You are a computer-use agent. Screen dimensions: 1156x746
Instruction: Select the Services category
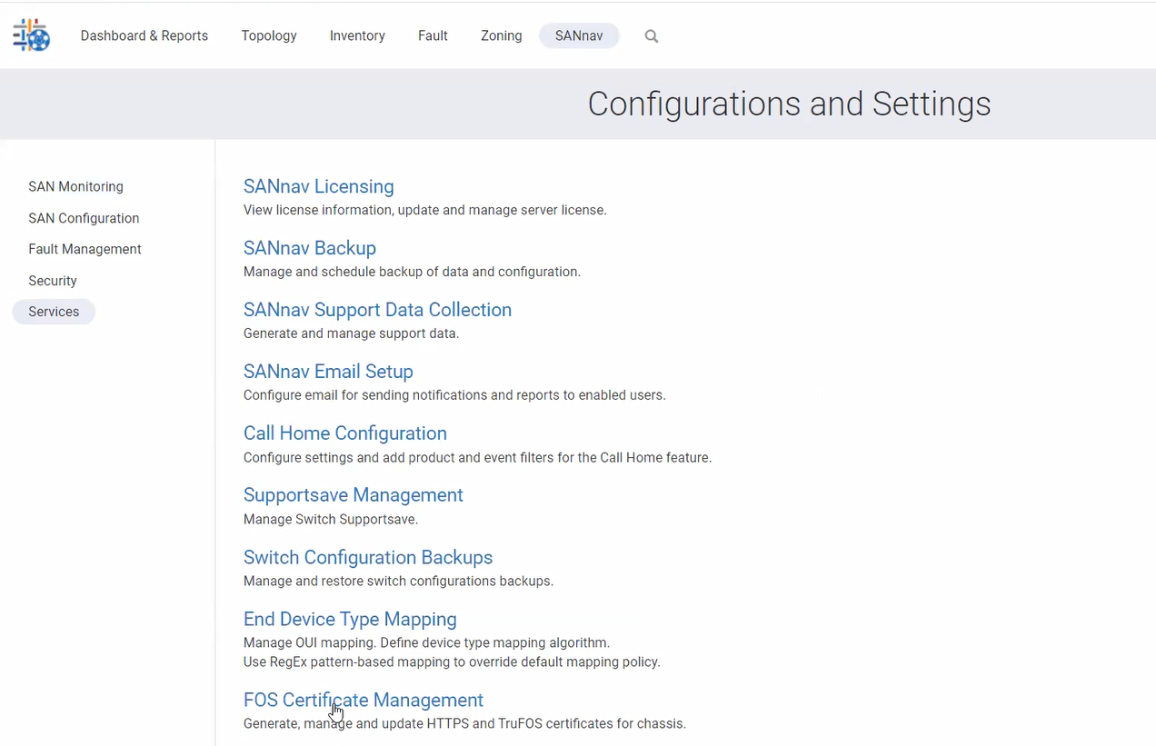pos(53,311)
